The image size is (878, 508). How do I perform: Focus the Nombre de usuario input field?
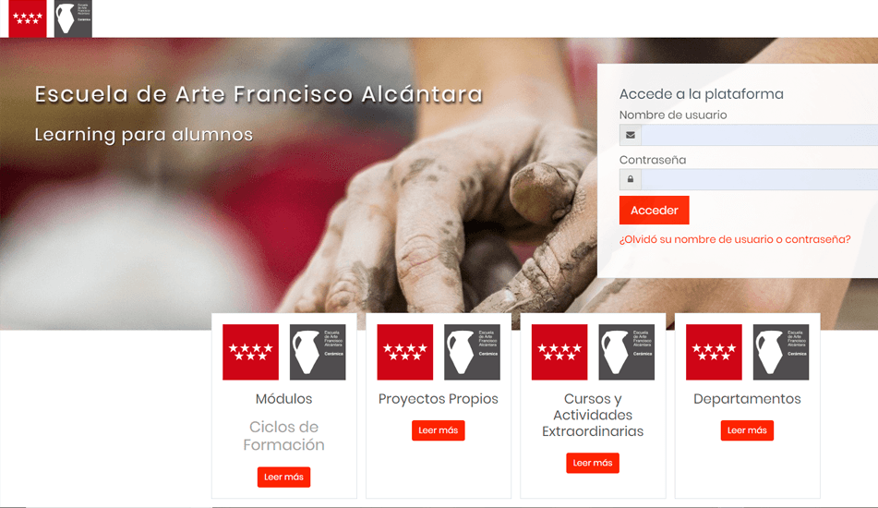(759, 135)
